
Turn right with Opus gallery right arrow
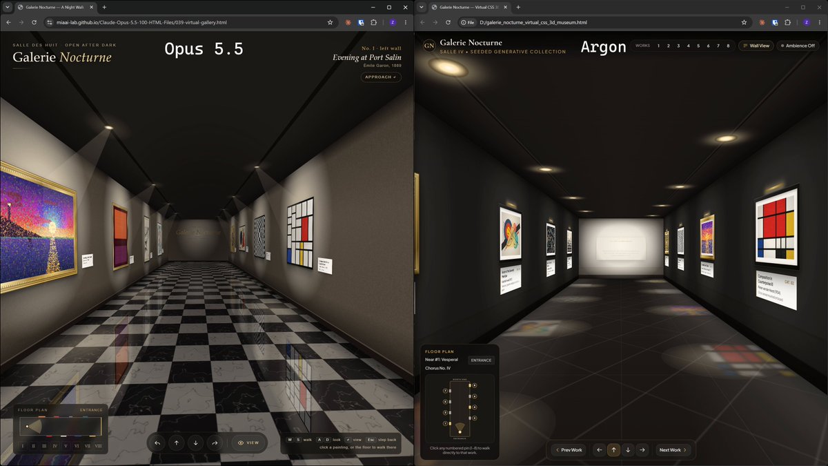click(x=215, y=443)
